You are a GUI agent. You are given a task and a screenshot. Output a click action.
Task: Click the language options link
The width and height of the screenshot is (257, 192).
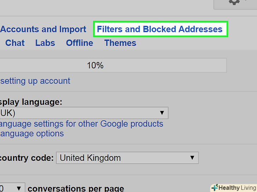pyautogui.click(x=32, y=134)
